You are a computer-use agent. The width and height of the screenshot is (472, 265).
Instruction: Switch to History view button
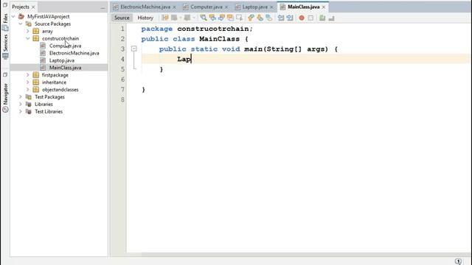coord(145,18)
